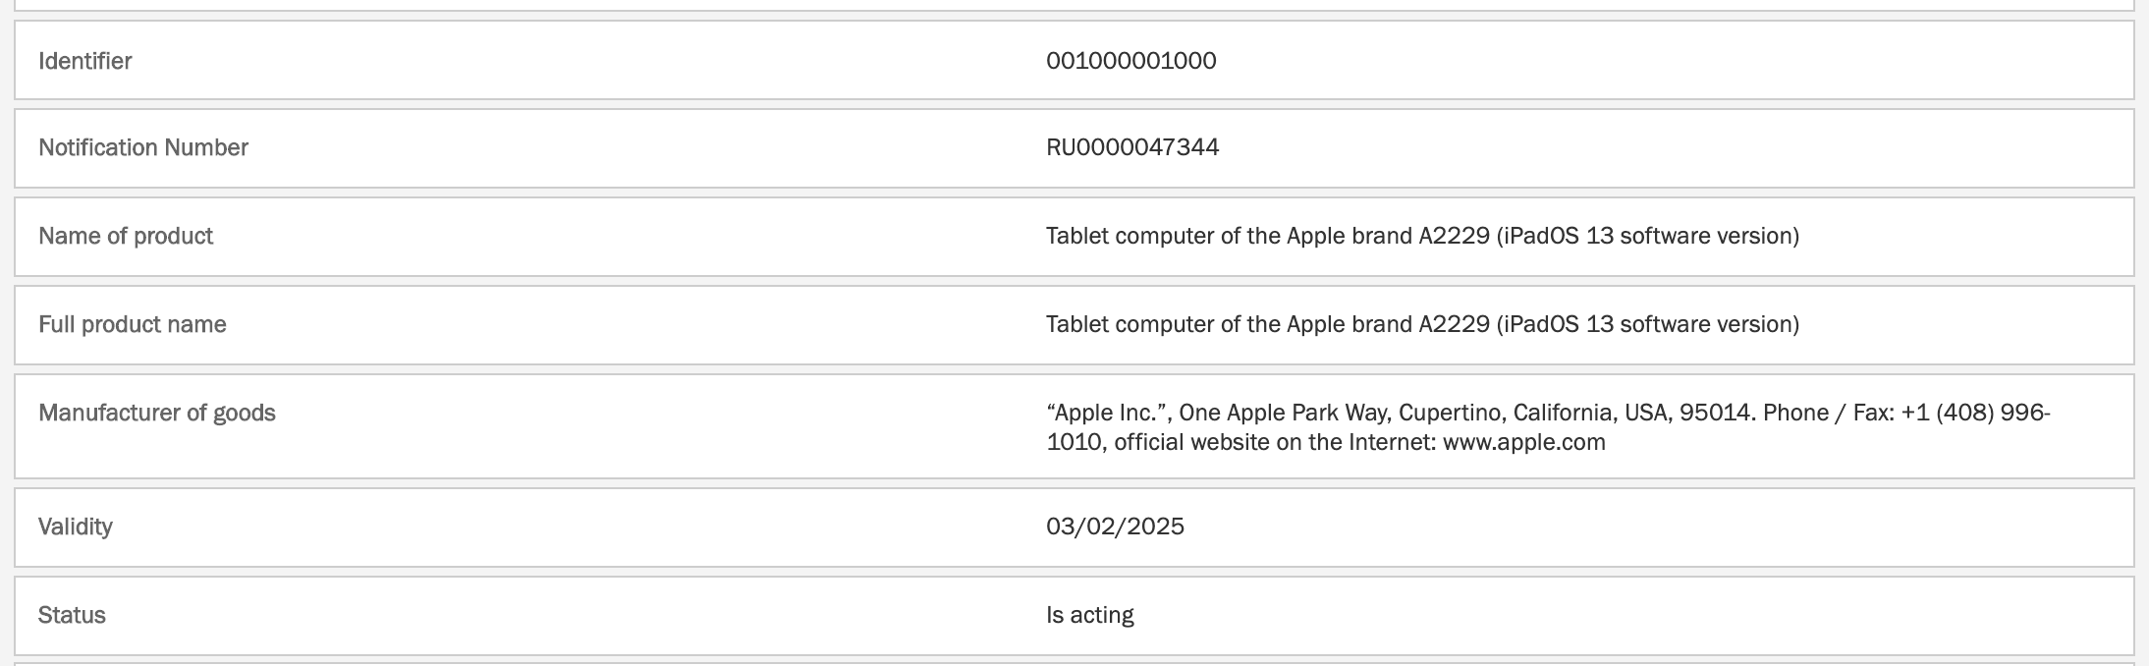Click the Name of product label
Screen dimensions: 2149x666
point(126,236)
